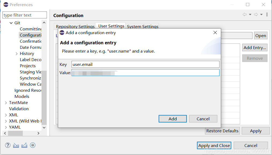Select Validation tree item

19,109
